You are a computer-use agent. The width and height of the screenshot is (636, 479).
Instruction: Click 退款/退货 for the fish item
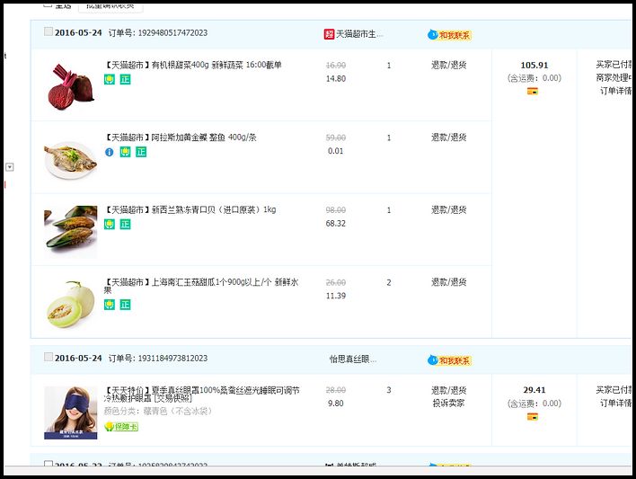pyautogui.click(x=448, y=137)
